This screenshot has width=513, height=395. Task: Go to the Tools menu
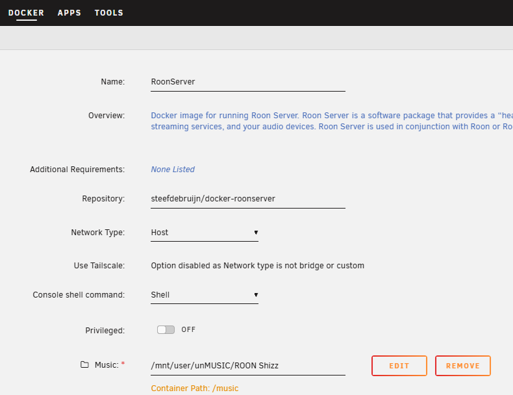click(x=108, y=13)
